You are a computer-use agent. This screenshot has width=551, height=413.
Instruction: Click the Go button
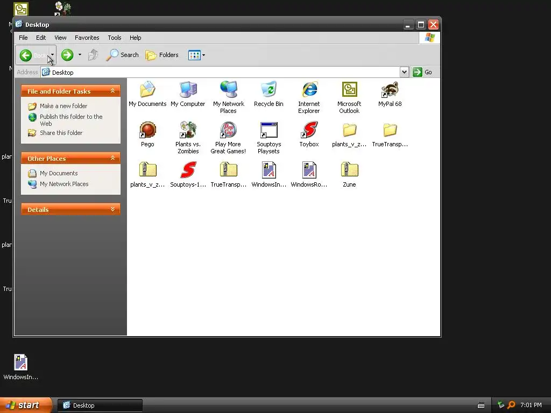[x=422, y=72]
